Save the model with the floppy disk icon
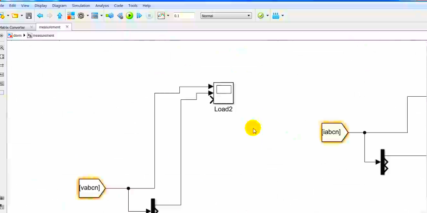The width and height of the screenshot is (427, 213). tap(29, 16)
